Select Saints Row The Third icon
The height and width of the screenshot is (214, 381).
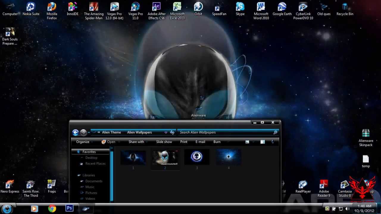pos(31,188)
